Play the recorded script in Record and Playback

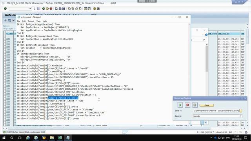coord(180,105)
